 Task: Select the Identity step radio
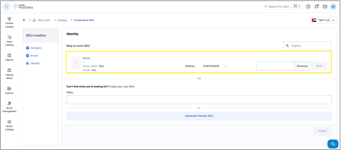point(28,63)
